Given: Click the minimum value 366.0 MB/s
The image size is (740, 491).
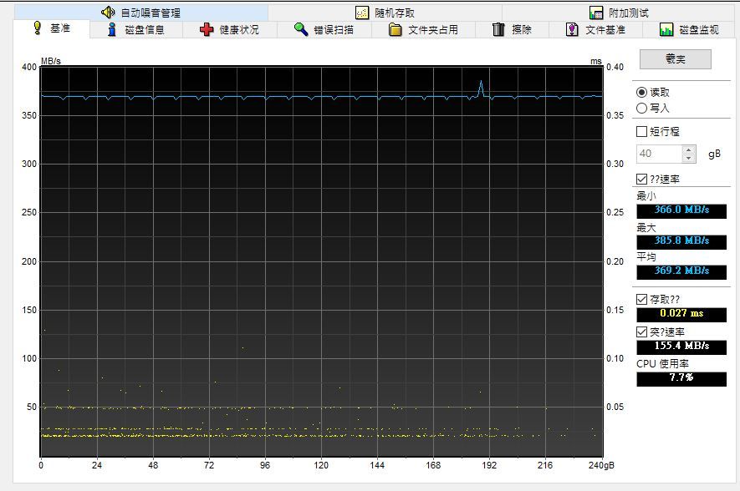Looking at the screenshot, I should click(x=681, y=210).
